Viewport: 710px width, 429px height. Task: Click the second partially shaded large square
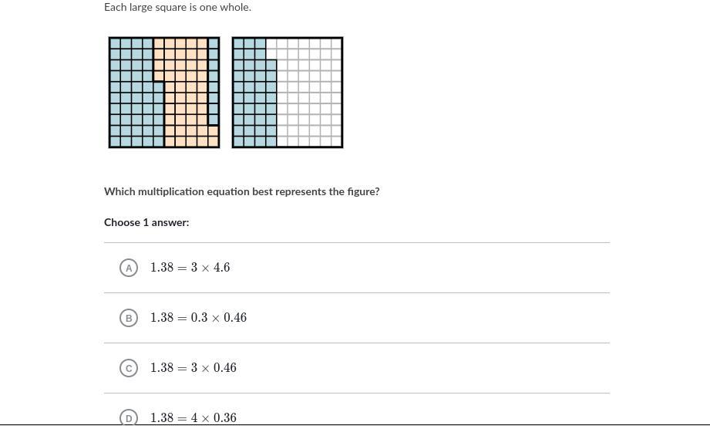click(x=288, y=92)
